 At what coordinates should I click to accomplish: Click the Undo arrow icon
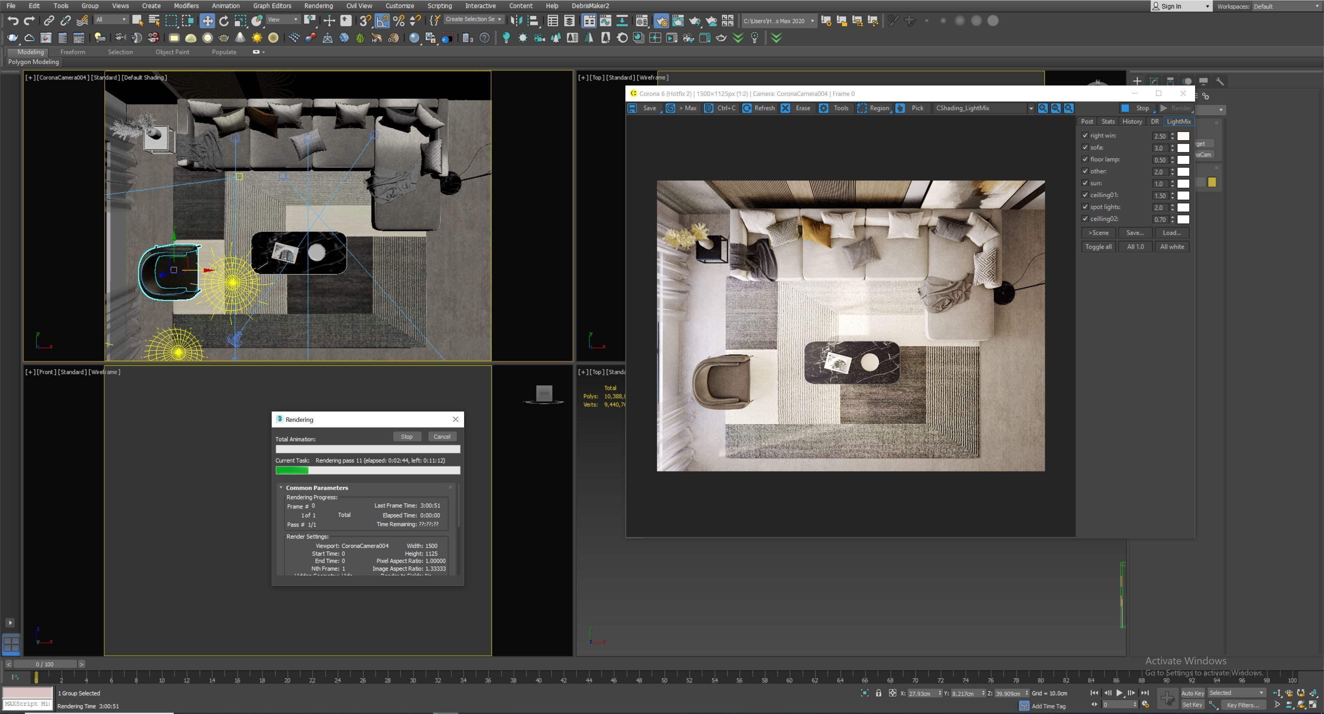pos(13,21)
